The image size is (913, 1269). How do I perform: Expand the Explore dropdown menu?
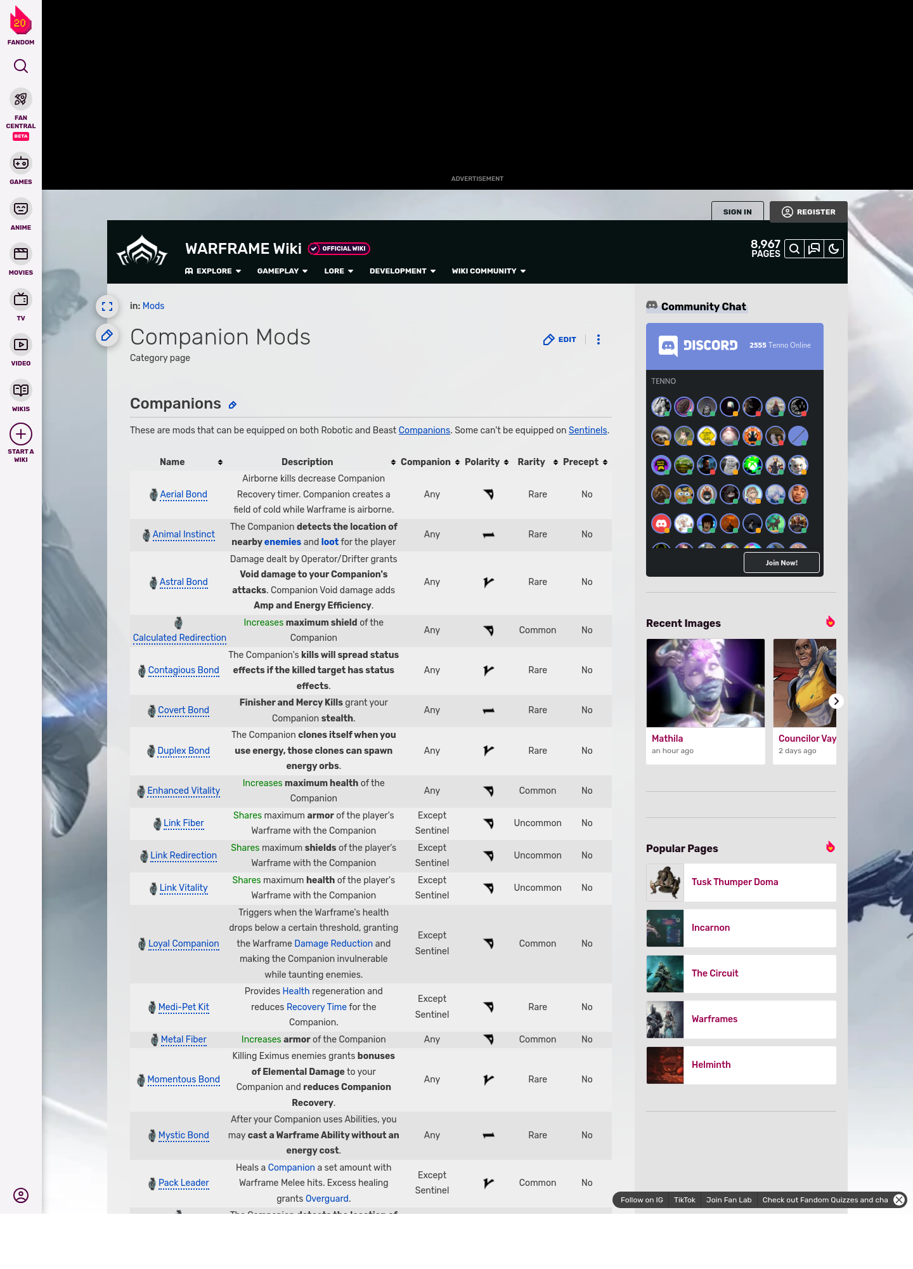[213, 271]
